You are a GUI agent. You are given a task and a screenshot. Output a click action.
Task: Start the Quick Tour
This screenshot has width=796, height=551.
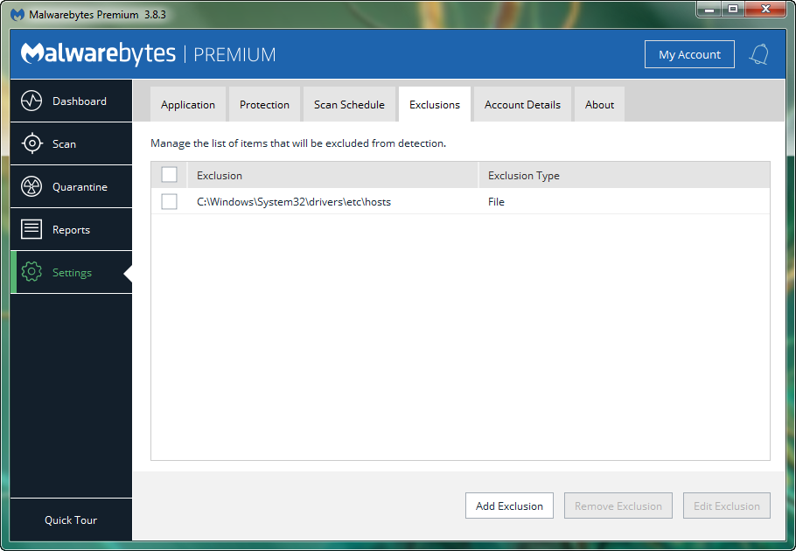(71, 520)
